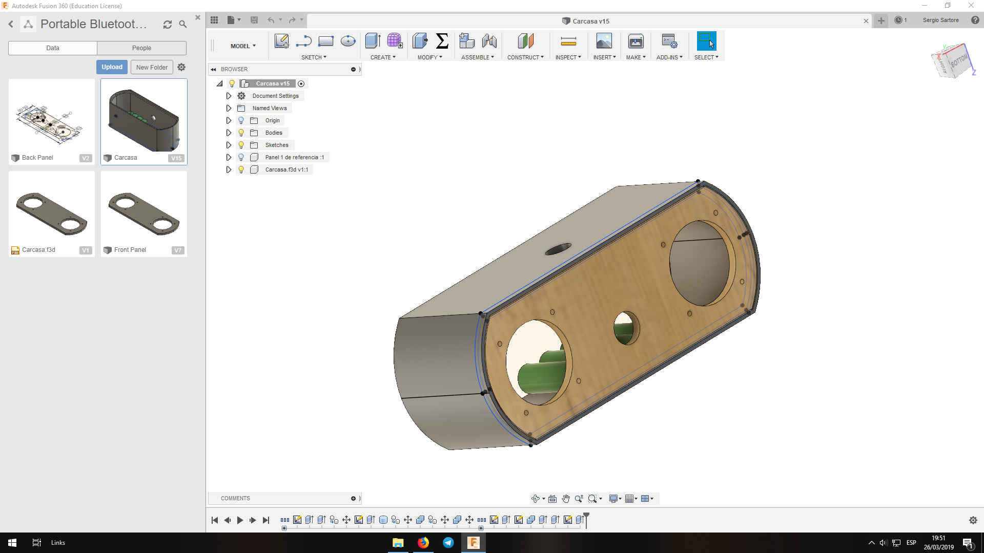The width and height of the screenshot is (984, 553).
Task: Click the Joint tool icon
Action: pos(489,41)
